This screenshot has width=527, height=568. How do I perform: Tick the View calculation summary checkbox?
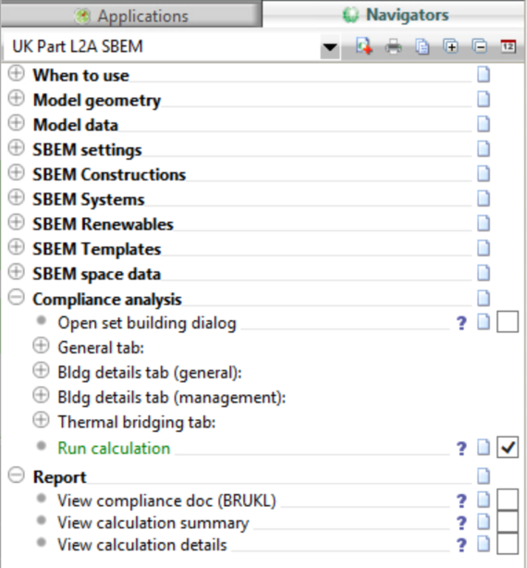point(508,522)
